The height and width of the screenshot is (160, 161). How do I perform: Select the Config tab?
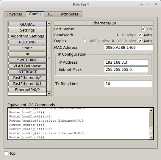coord(35,14)
